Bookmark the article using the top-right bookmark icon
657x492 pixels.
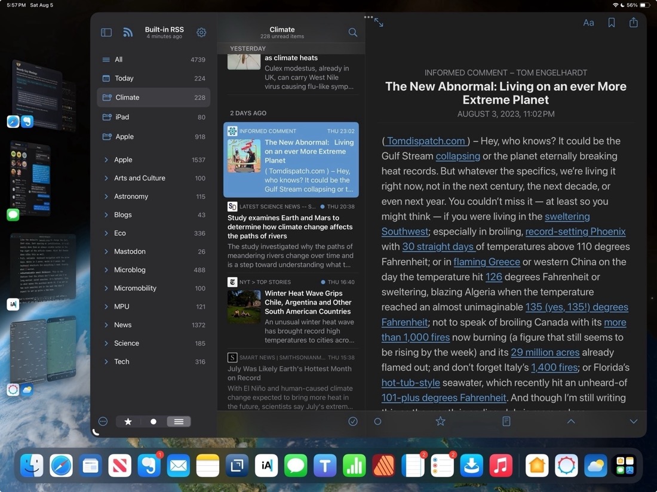click(x=610, y=22)
